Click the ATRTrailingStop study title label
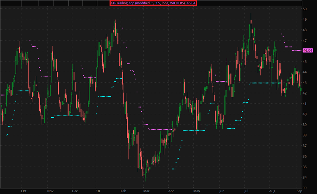 [x=148, y=3]
